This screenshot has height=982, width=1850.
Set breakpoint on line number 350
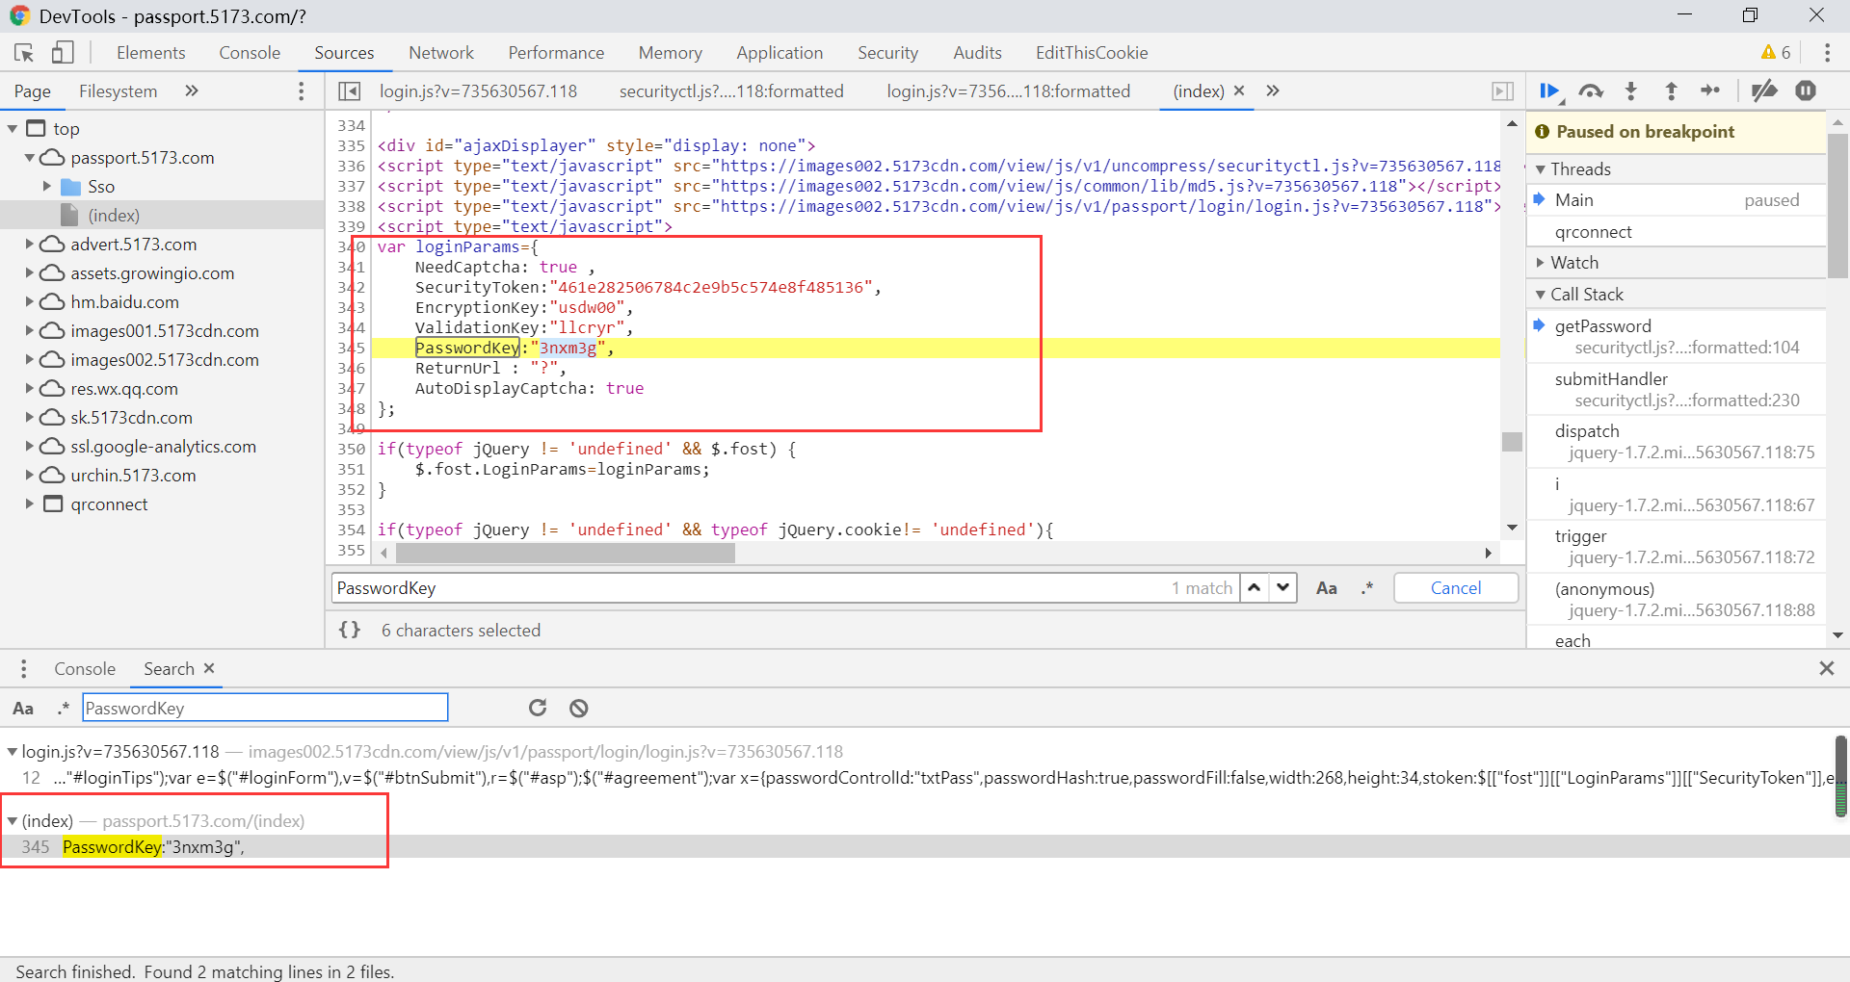click(352, 449)
